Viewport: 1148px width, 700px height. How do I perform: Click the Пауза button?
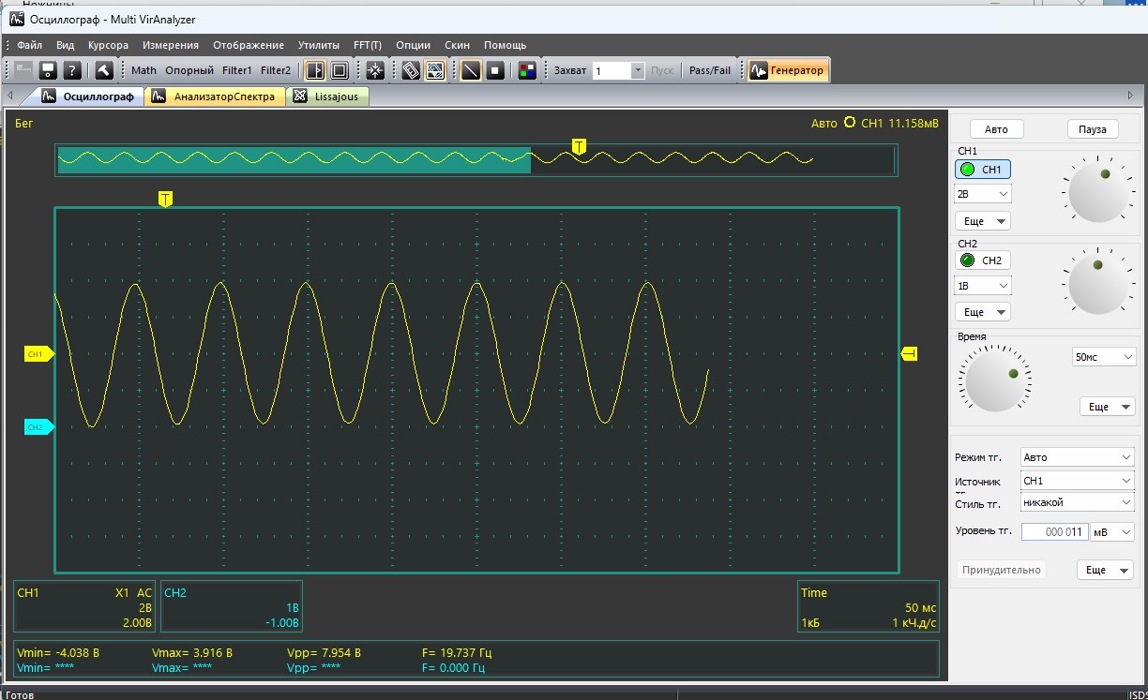click(1093, 129)
